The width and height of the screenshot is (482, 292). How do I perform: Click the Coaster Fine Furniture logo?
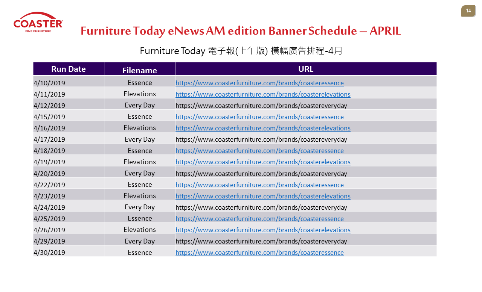(x=38, y=22)
